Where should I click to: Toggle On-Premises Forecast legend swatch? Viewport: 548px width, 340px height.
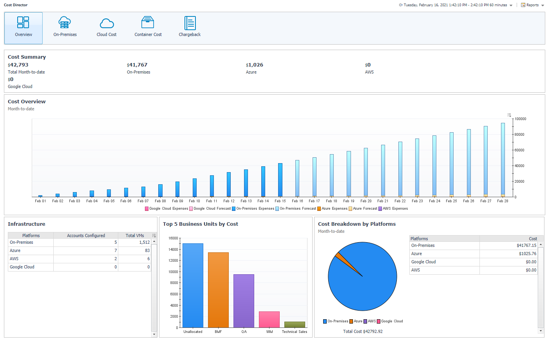click(x=277, y=209)
